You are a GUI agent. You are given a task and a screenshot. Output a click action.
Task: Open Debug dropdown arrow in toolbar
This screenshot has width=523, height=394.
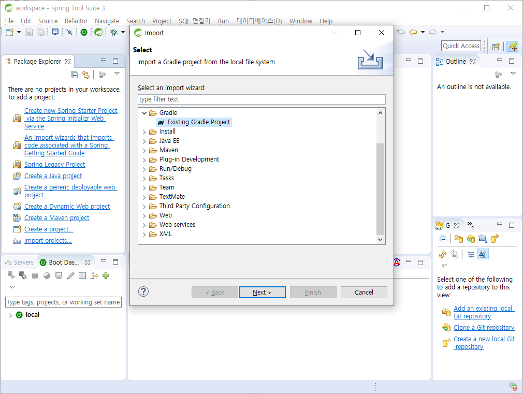tap(123, 32)
